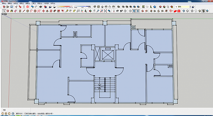
Task: Select the Freehand squiggle tool
Action: pyautogui.click(x=39, y=11)
